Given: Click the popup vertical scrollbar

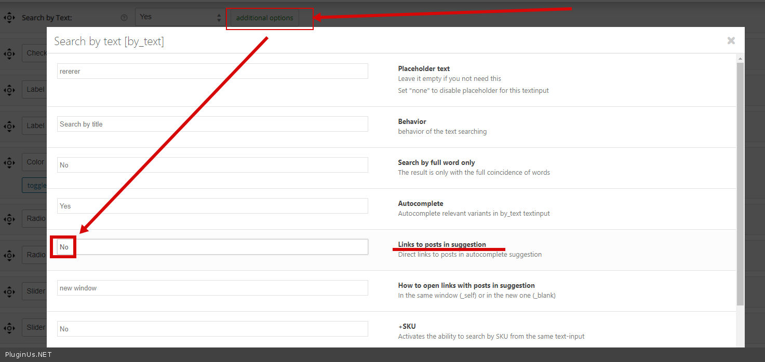Looking at the screenshot, I should click(740, 184).
